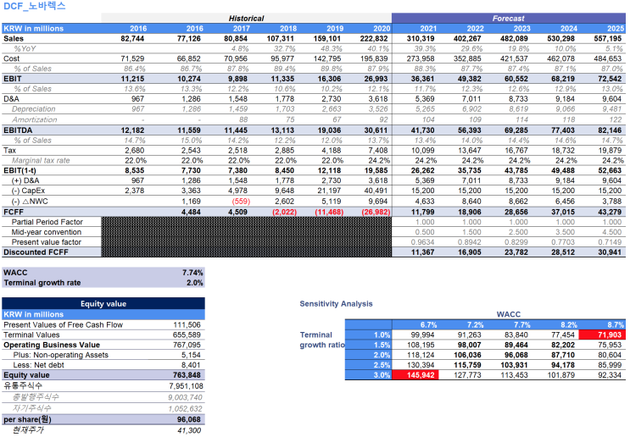Select the D&A row label under EBIT
This screenshot has width=630, height=437.
pos(11,99)
